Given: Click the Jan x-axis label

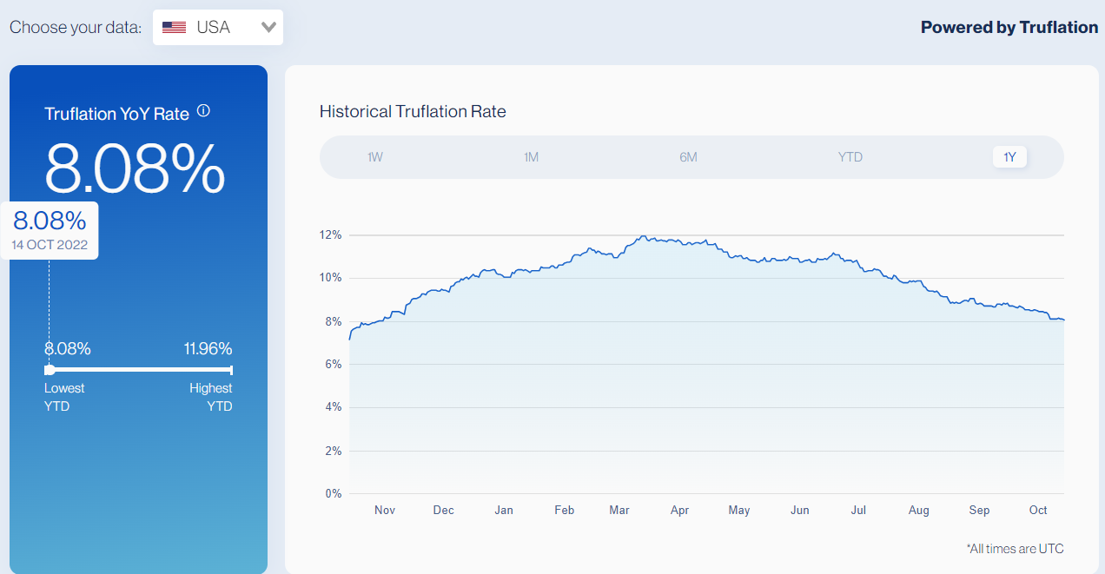Looking at the screenshot, I should pos(504,510).
